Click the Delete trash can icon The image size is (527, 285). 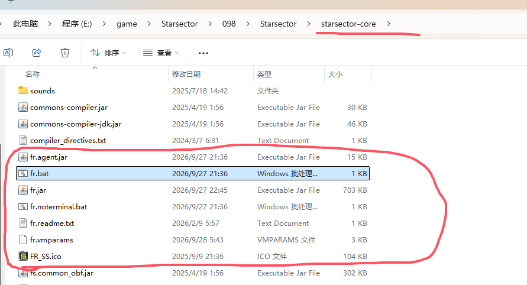click(x=65, y=53)
